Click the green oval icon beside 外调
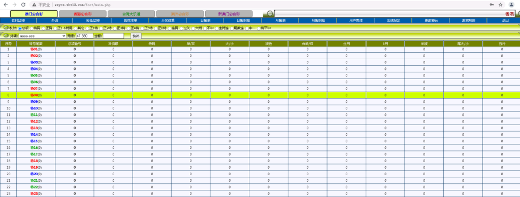This screenshot has height=197, width=520. click(x=6, y=35)
